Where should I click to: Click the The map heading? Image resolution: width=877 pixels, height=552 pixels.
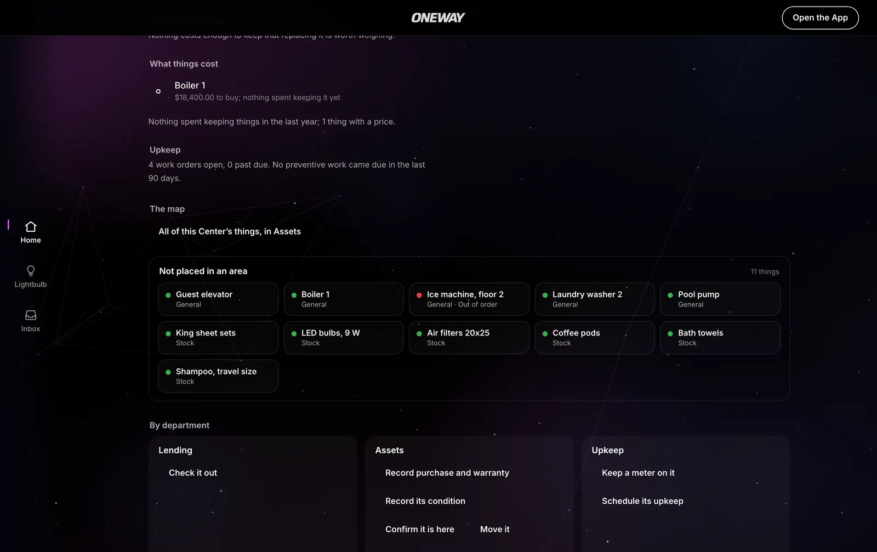[x=167, y=209]
